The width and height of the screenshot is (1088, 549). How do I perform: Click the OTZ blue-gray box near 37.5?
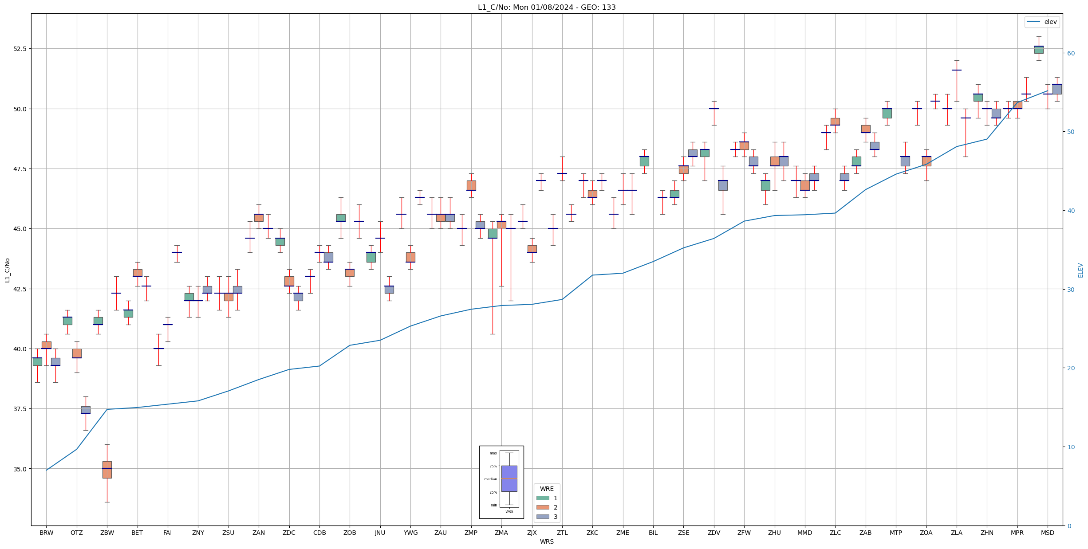(x=86, y=410)
